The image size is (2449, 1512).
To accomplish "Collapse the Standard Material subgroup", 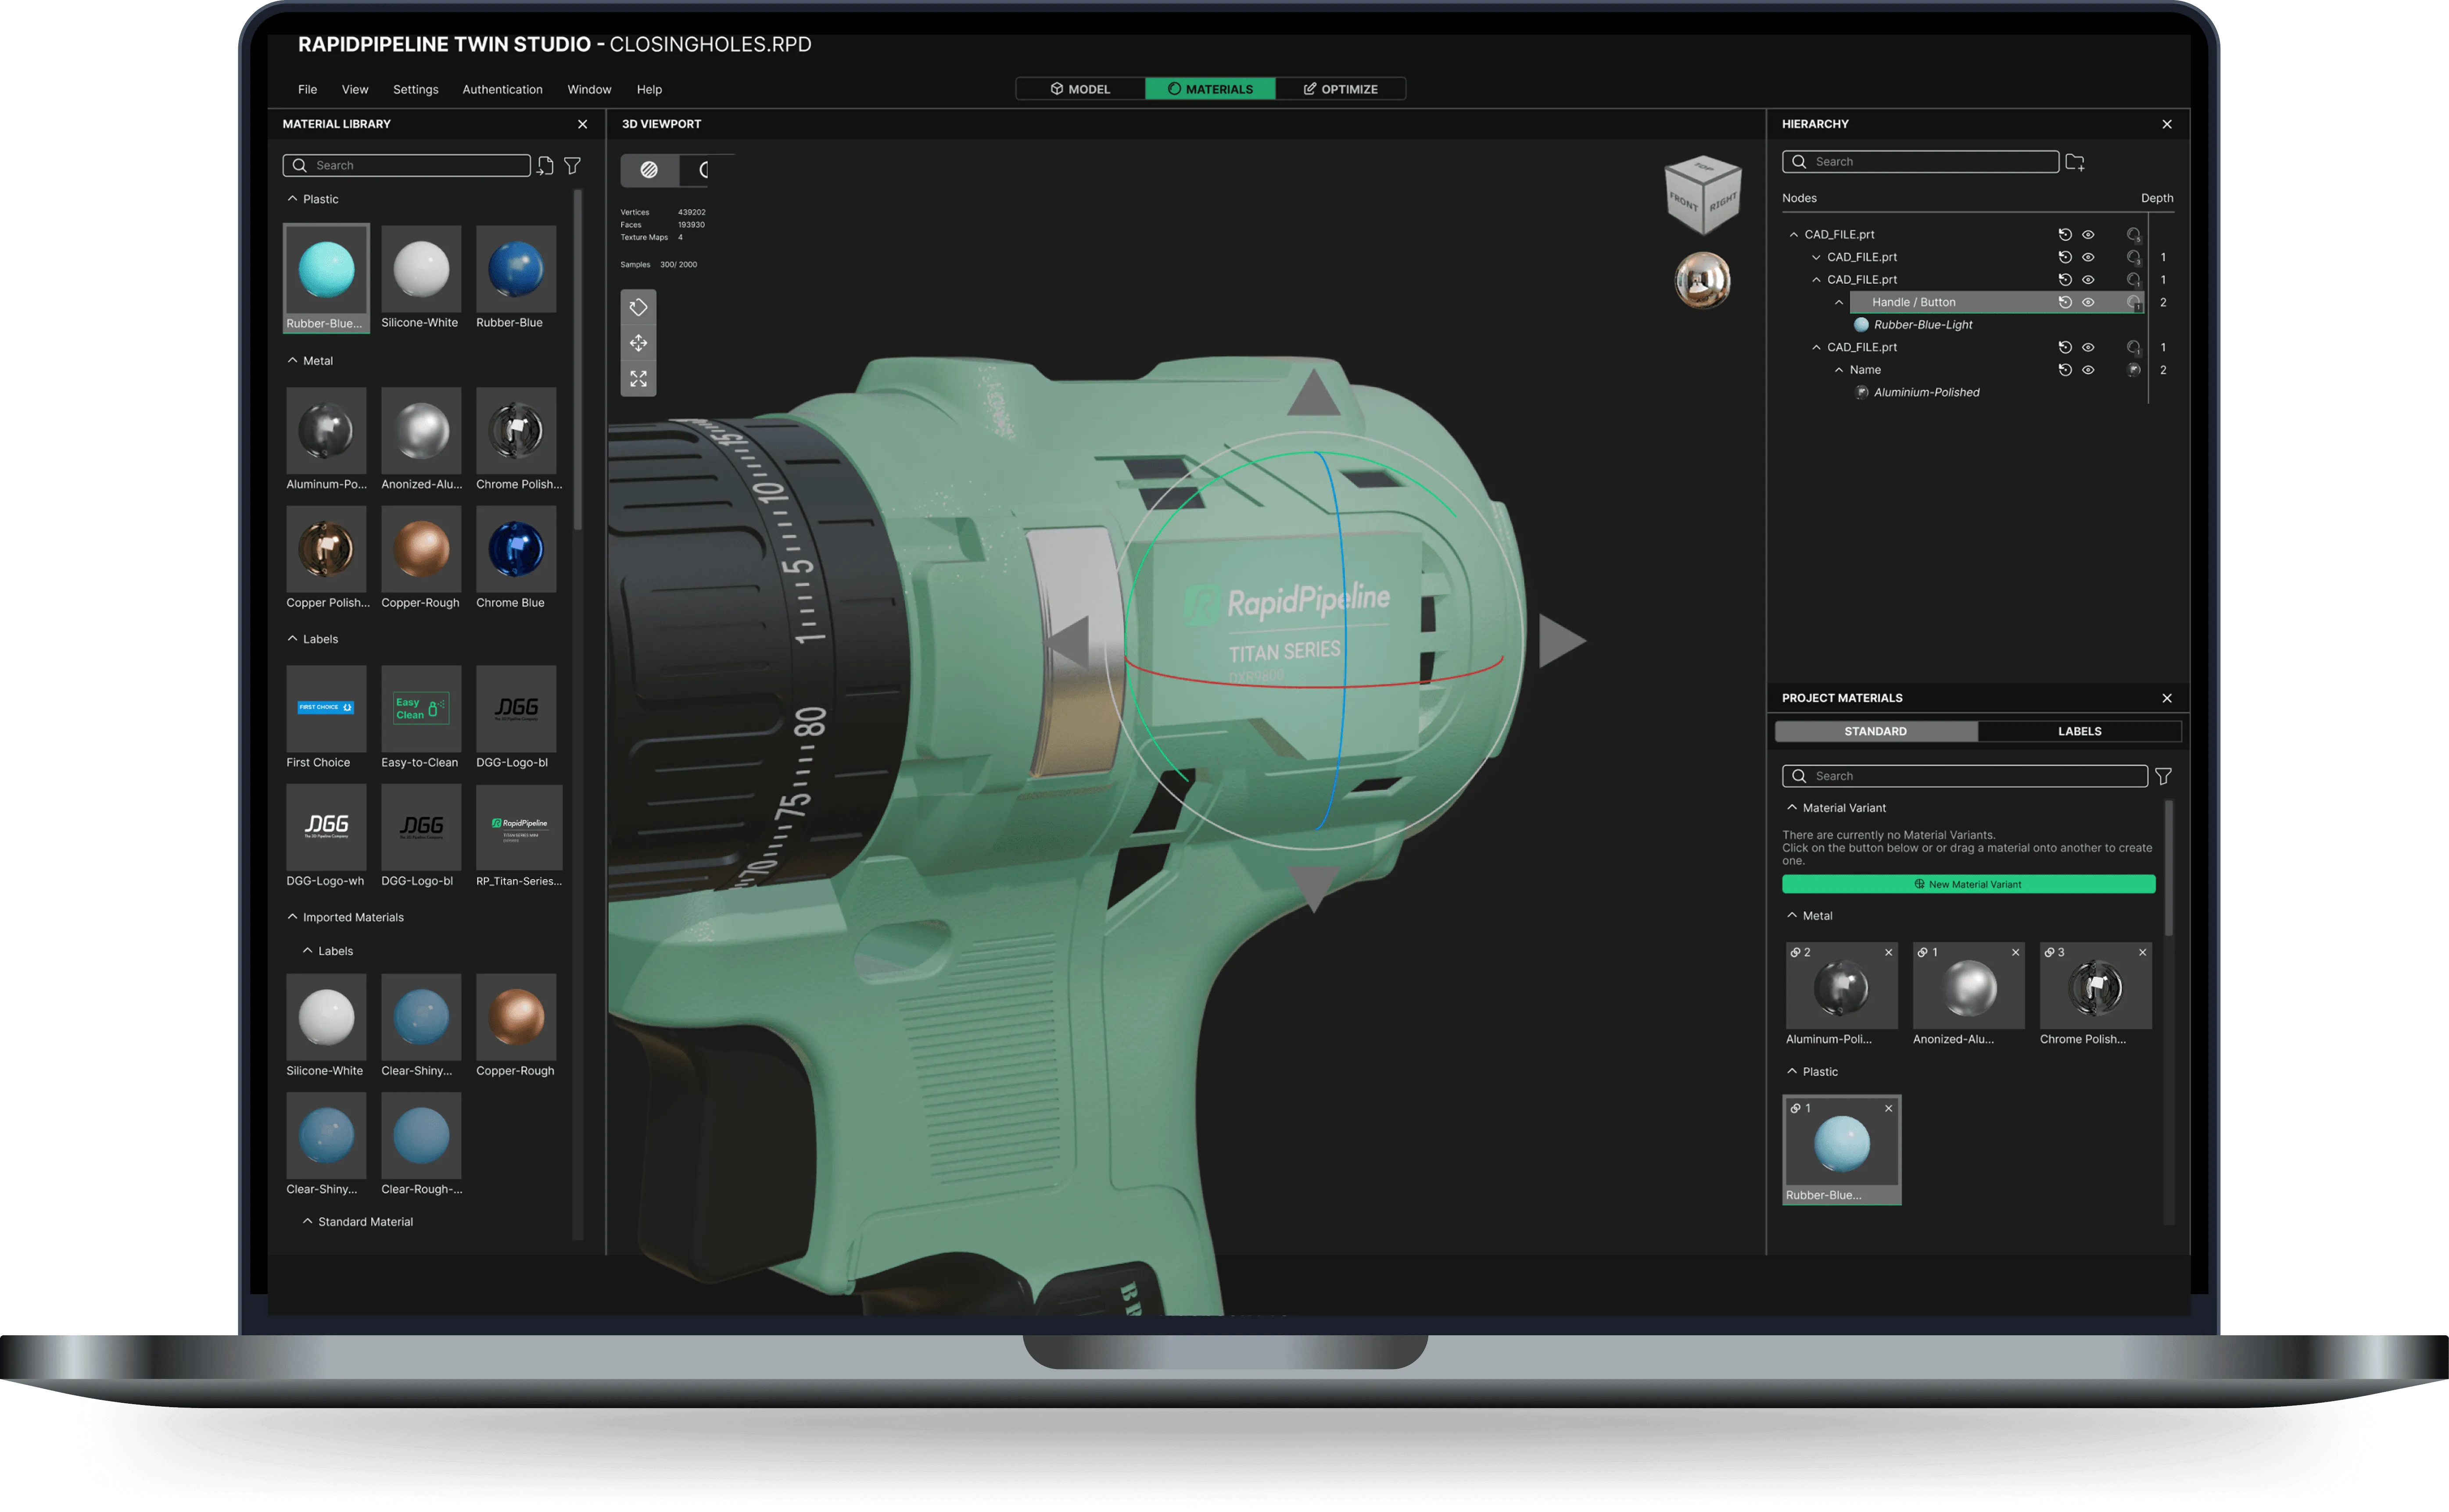I will pos(308,1222).
